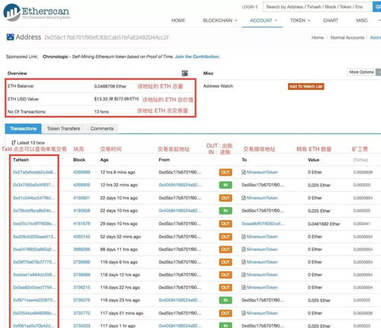This screenshot has width=381, height=328.
Task: Click the Home breadcrumb link
Action: pos(318,37)
